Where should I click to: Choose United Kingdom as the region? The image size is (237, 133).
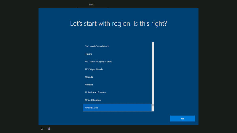[117, 100]
